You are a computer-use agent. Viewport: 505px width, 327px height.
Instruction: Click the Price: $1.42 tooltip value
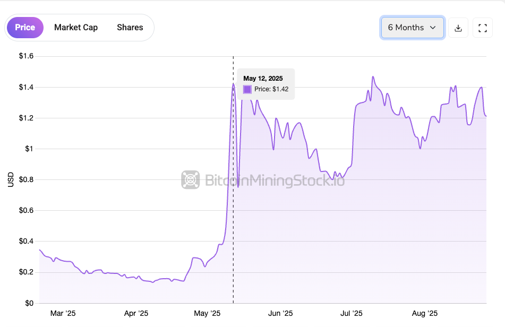point(271,89)
